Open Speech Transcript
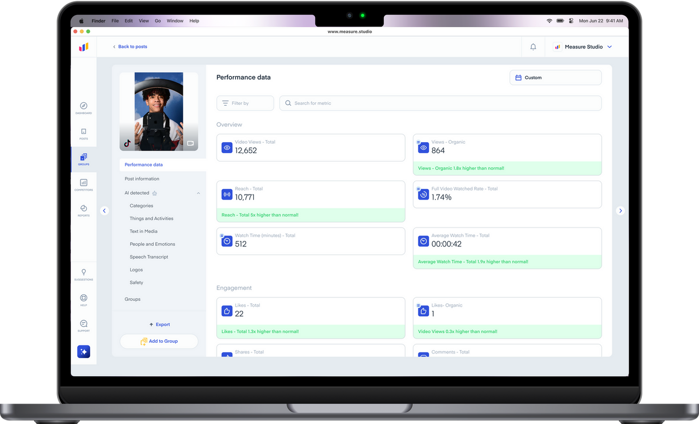 (149, 257)
